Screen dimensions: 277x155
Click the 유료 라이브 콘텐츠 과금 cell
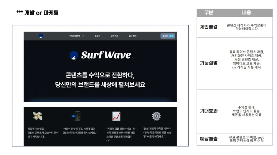click(246, 60)
